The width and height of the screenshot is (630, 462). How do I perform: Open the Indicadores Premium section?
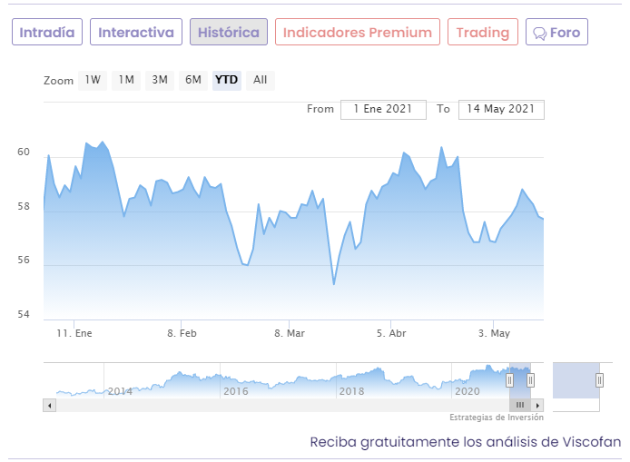tap(357, 33)
